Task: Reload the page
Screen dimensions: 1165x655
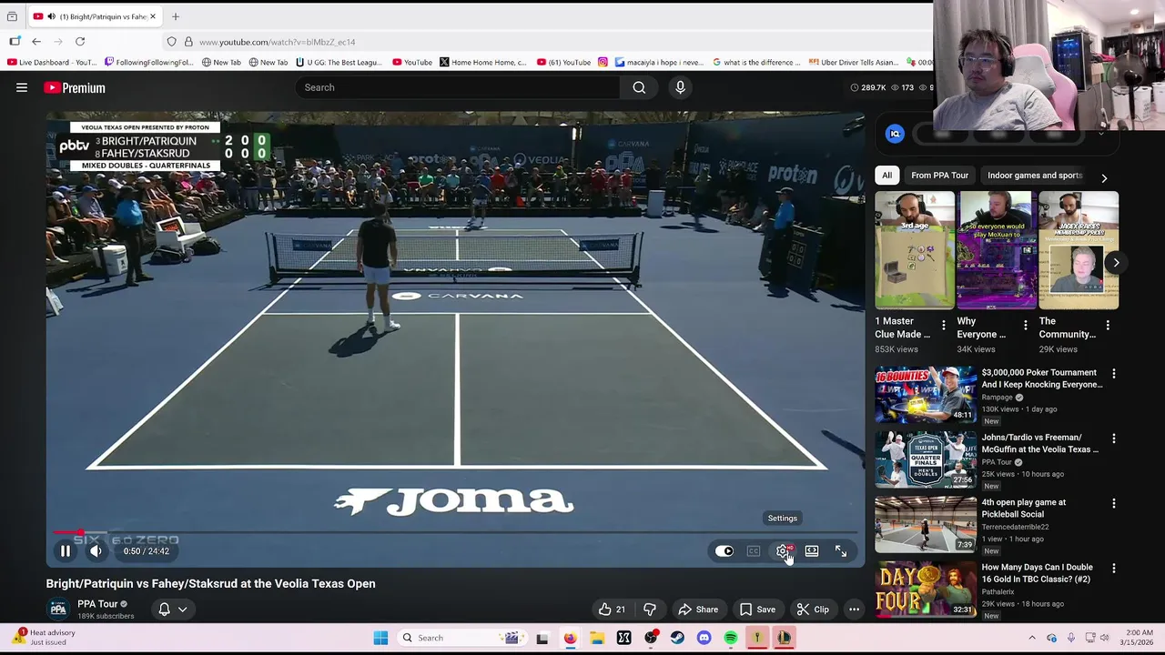Action: pyautogui.click(x=80, y=42)
